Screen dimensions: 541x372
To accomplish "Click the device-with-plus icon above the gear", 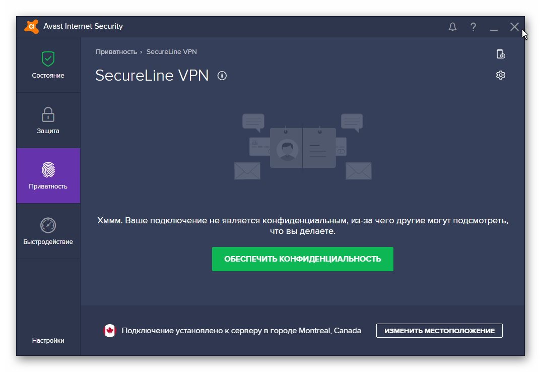I will coord(500,54).
